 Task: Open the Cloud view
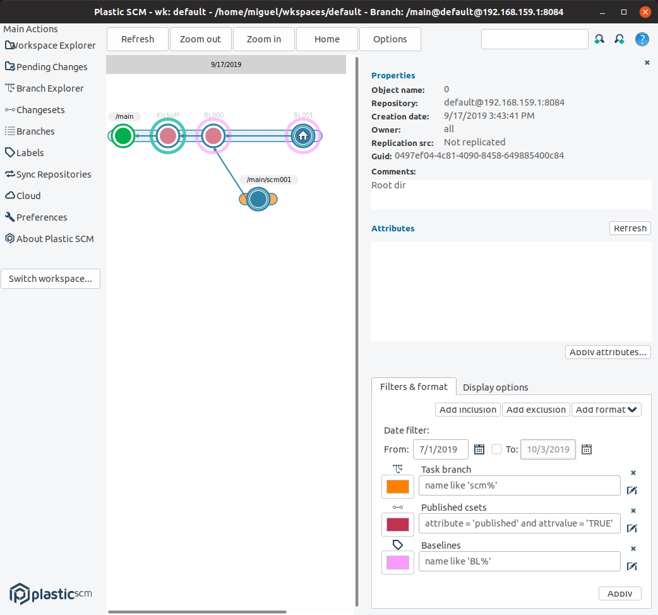tap(28, 195)
